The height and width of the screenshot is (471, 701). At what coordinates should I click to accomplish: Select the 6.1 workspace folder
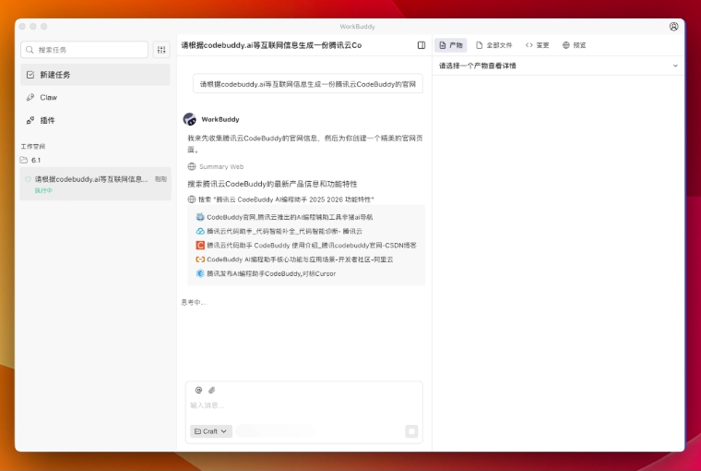click(95, 160)
